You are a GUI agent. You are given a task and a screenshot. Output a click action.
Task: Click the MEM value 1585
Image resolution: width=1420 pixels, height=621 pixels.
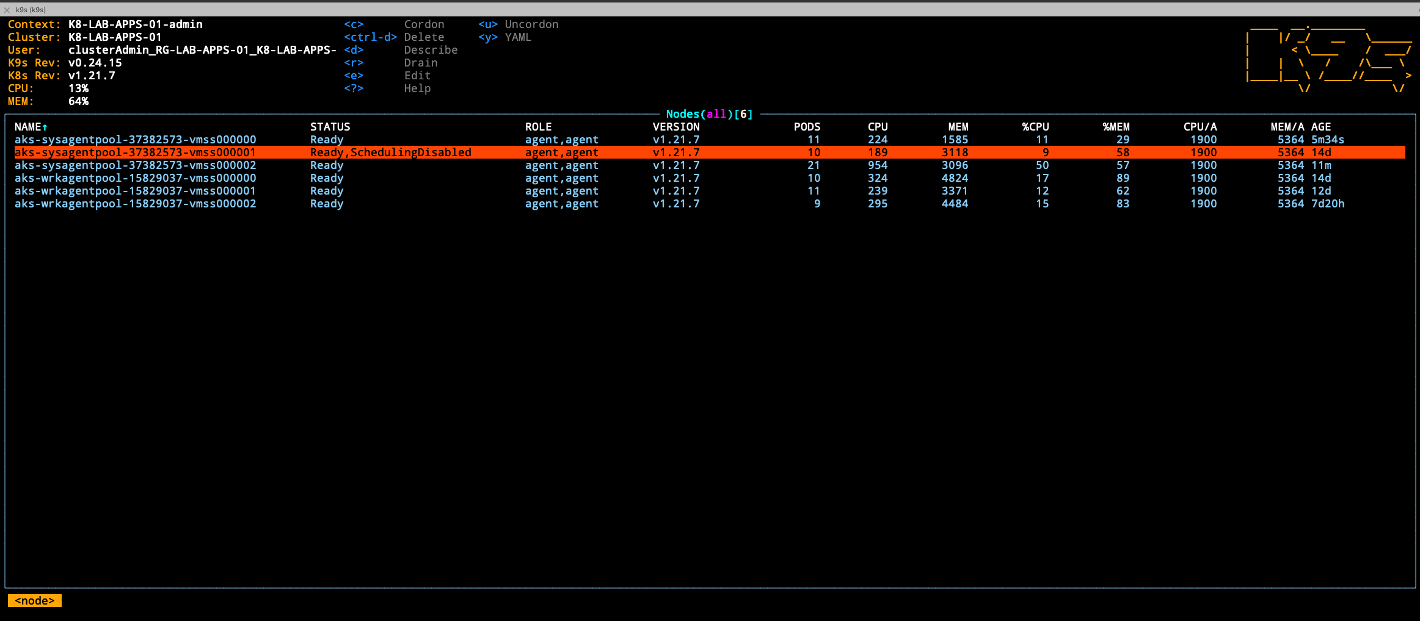pos(955,140)
